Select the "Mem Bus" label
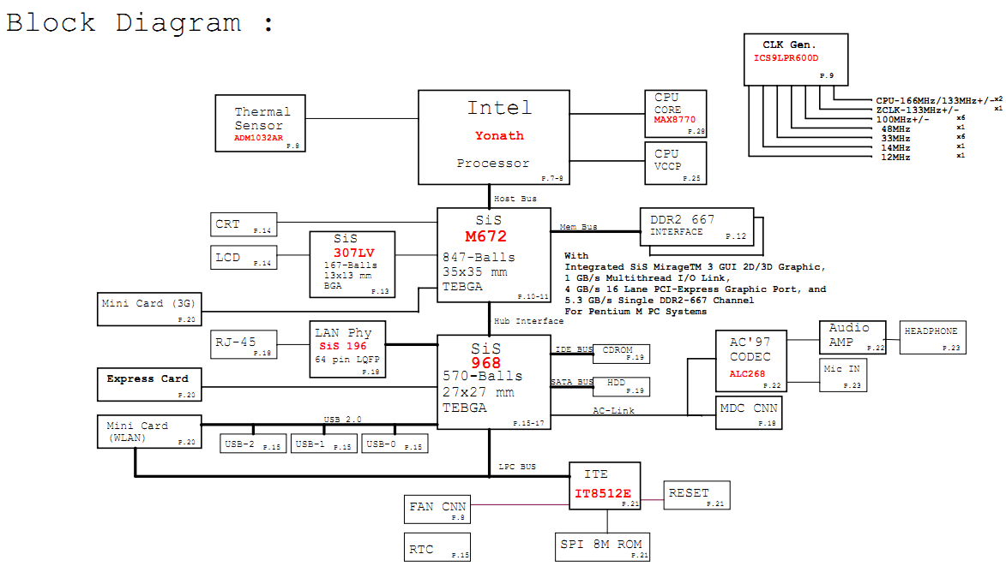This screenshot has width=1006, height=566. click(x=578, y=227)
